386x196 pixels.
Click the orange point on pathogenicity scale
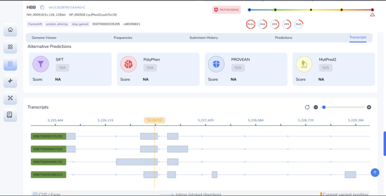click(x=342, y=10)
